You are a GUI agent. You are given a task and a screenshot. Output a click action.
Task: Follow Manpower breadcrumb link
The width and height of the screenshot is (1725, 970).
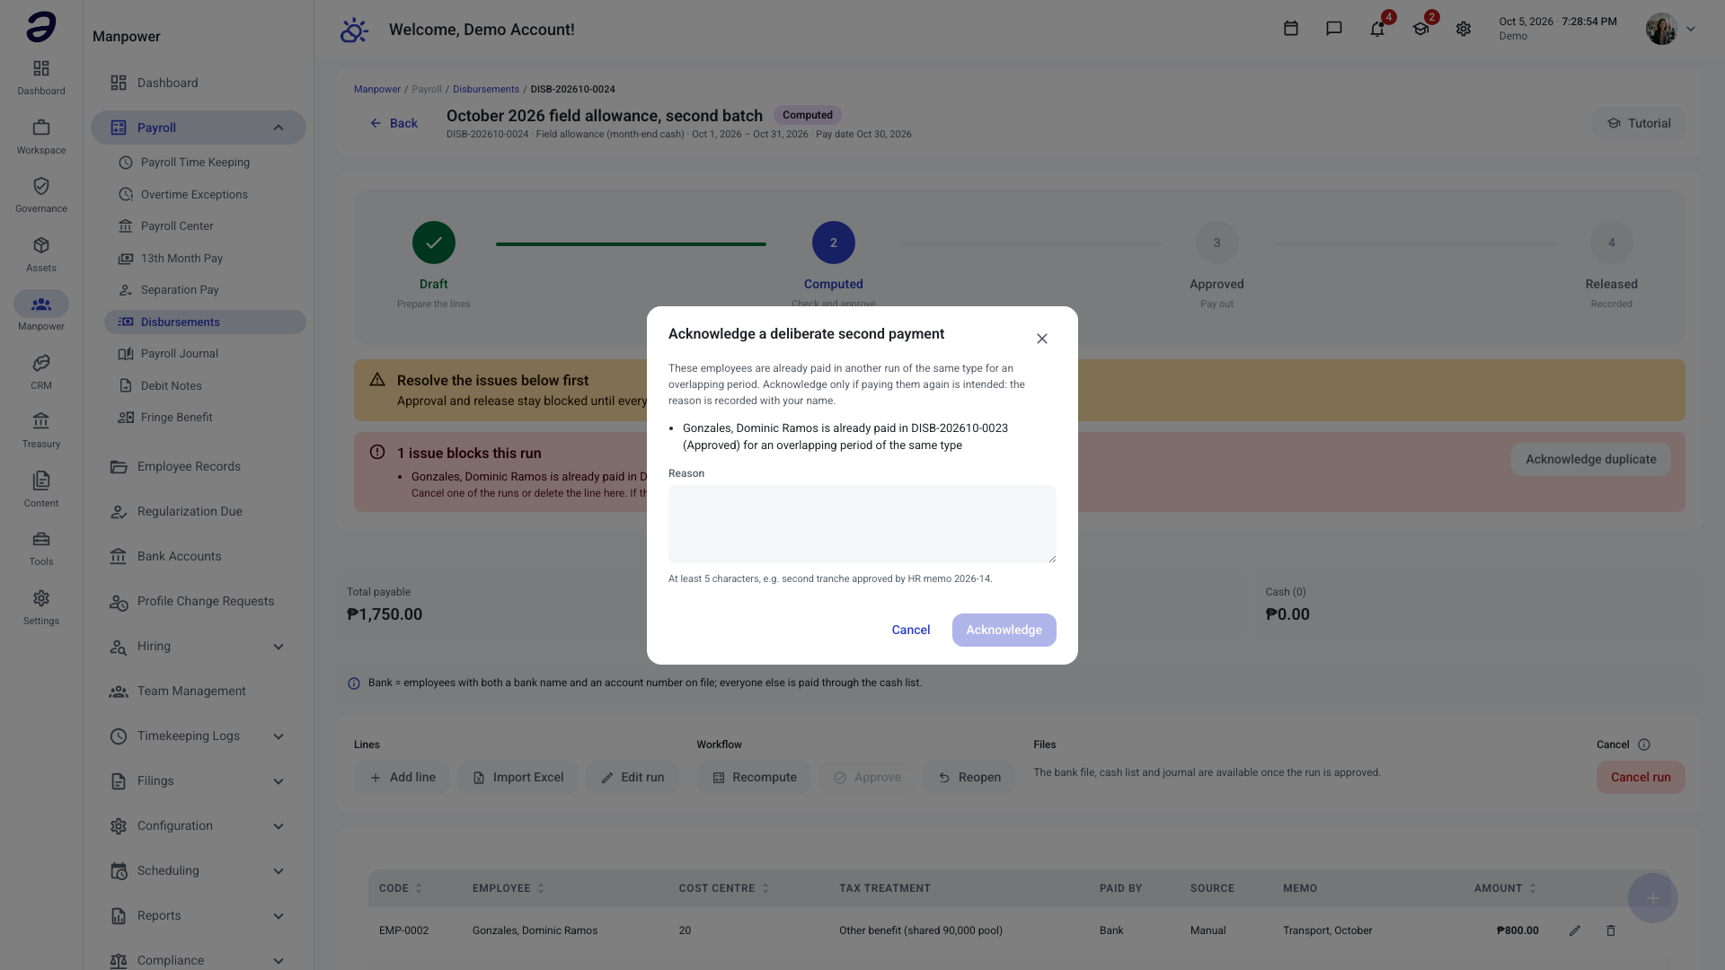tap(376, 89)
